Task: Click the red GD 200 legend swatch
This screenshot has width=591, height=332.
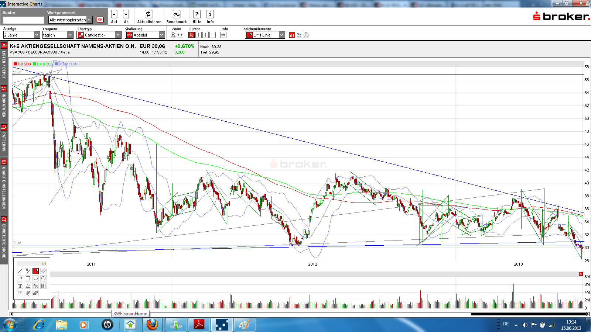Action: (16, 64)
